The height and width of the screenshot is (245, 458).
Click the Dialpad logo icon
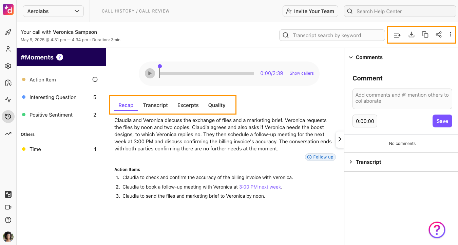click(x=8, y=9)
